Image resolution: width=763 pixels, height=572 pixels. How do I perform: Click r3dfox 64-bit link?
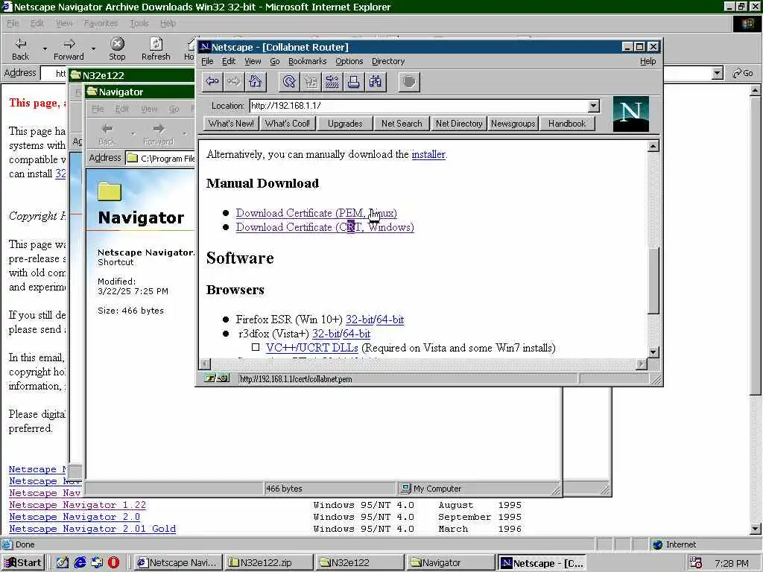pos(356,334)
